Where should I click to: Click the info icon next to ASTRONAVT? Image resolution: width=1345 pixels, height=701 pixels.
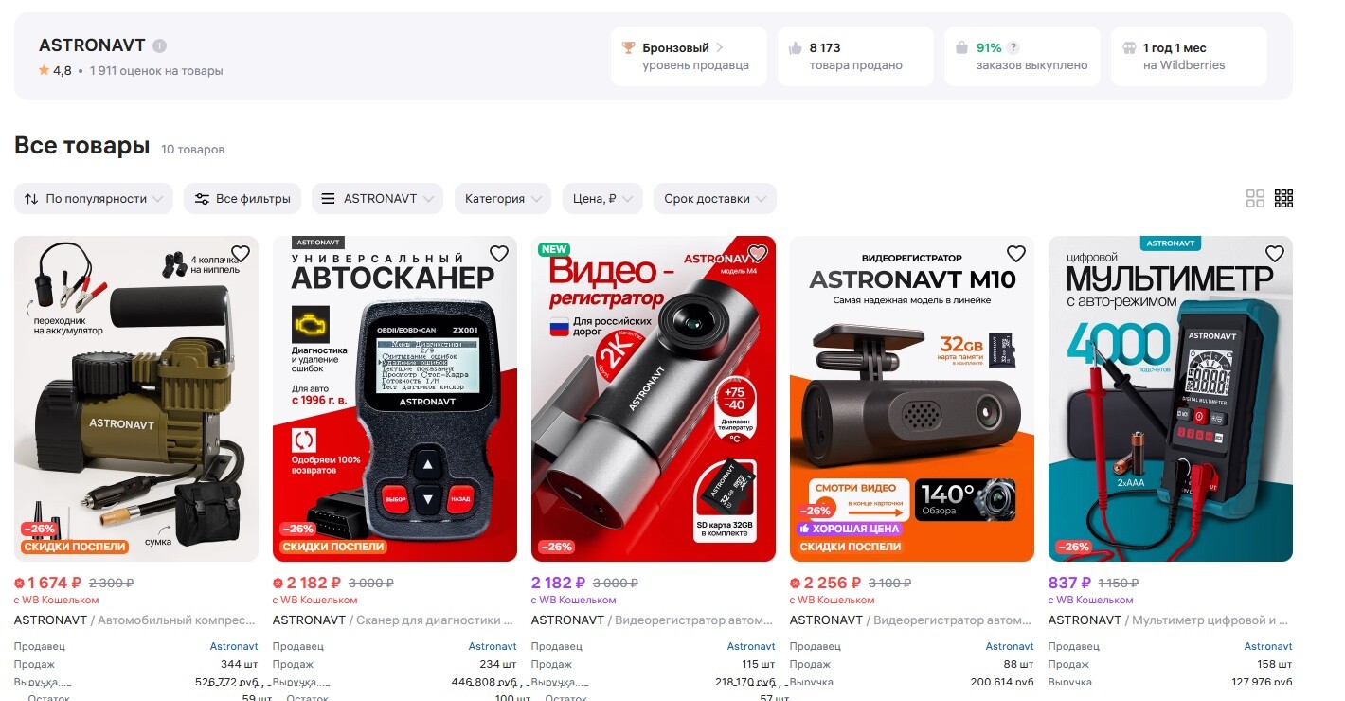pos(160,45)
